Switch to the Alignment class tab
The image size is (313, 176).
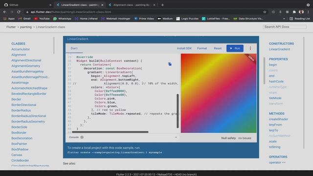(132, 5)
